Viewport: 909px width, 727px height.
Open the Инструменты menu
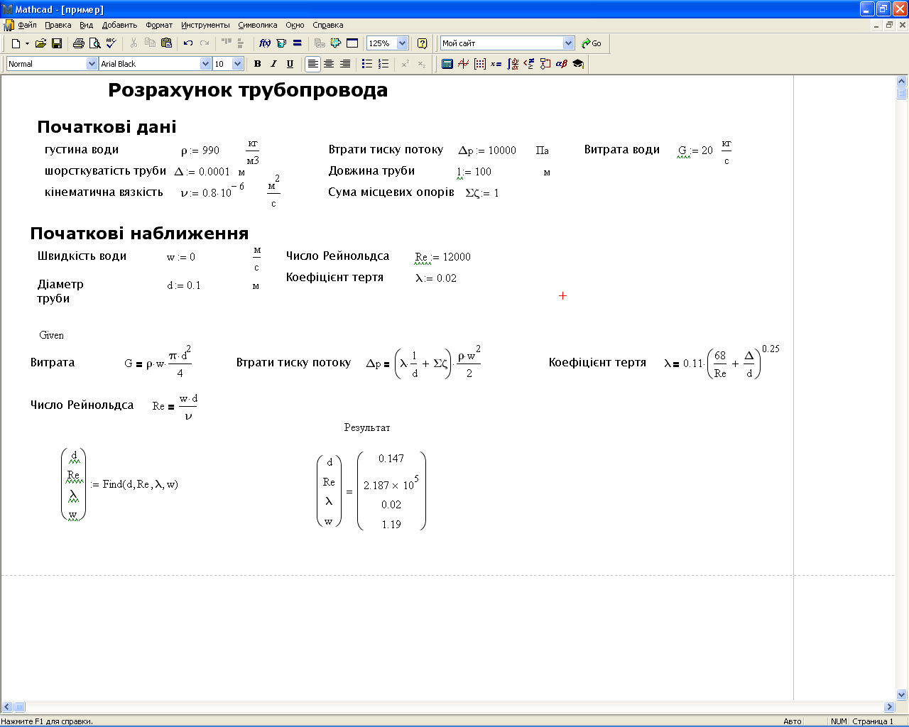[x=205, y=25]
